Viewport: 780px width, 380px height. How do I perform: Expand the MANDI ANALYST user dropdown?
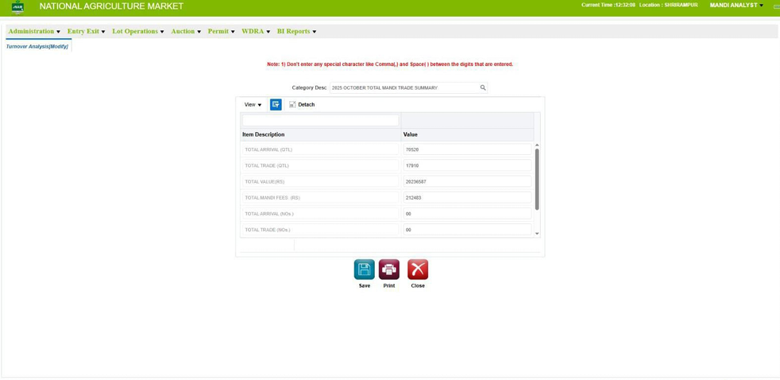[x=736, y=6]
